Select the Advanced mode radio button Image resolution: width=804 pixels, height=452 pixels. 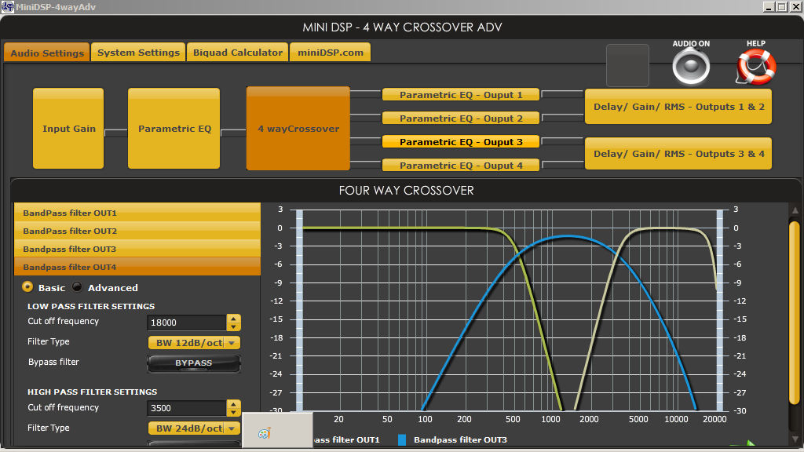point(77,287)
